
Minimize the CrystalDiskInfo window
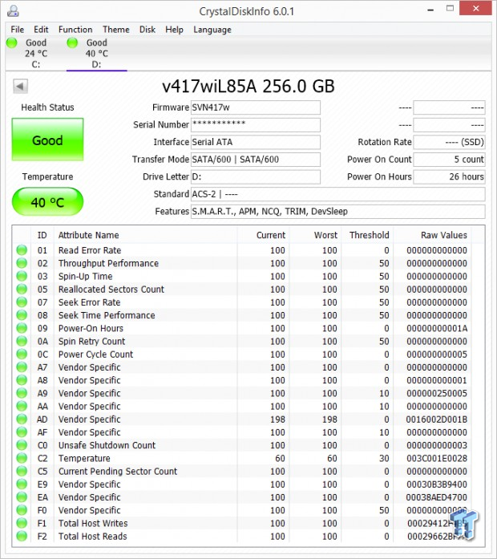(x=430, y=10)
